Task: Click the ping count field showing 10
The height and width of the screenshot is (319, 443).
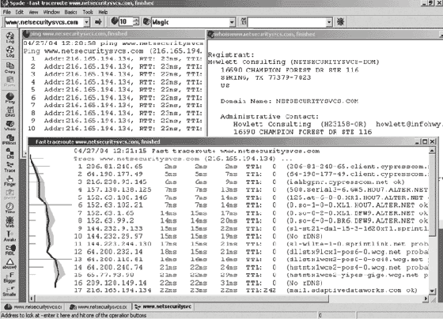Action: (126, 22)
